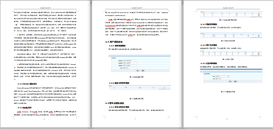Click the 4.2.2 subsection heading

pyautogui.click(x=118, y=83)
